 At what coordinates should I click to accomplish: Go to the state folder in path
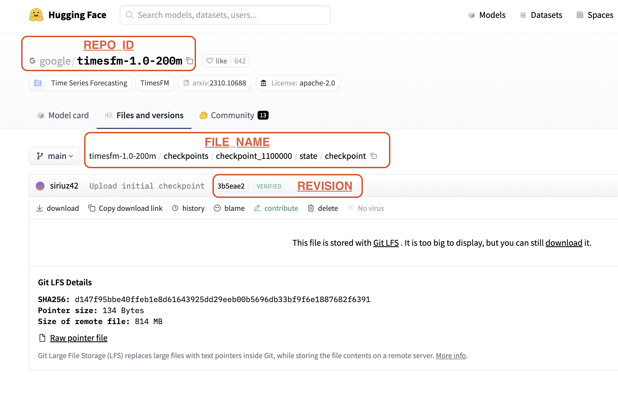(308, 156)
